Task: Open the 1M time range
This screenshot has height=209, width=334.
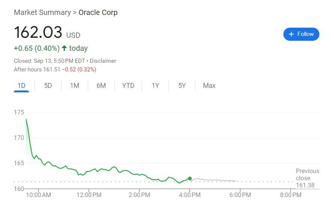Action: tap(75, 86)
